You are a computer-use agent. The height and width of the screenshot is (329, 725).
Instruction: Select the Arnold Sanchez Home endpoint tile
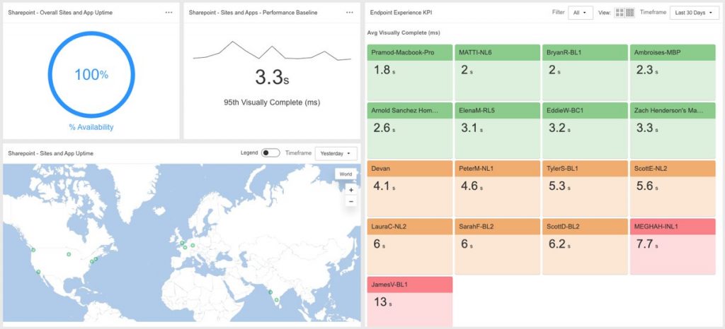pyautogui.click(x=410, y=131)
